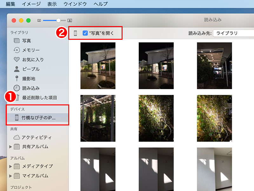The width and height of the screenshot is (254, 191).
Task: Open the イメージ menu
Action: (x=31, y=4)
